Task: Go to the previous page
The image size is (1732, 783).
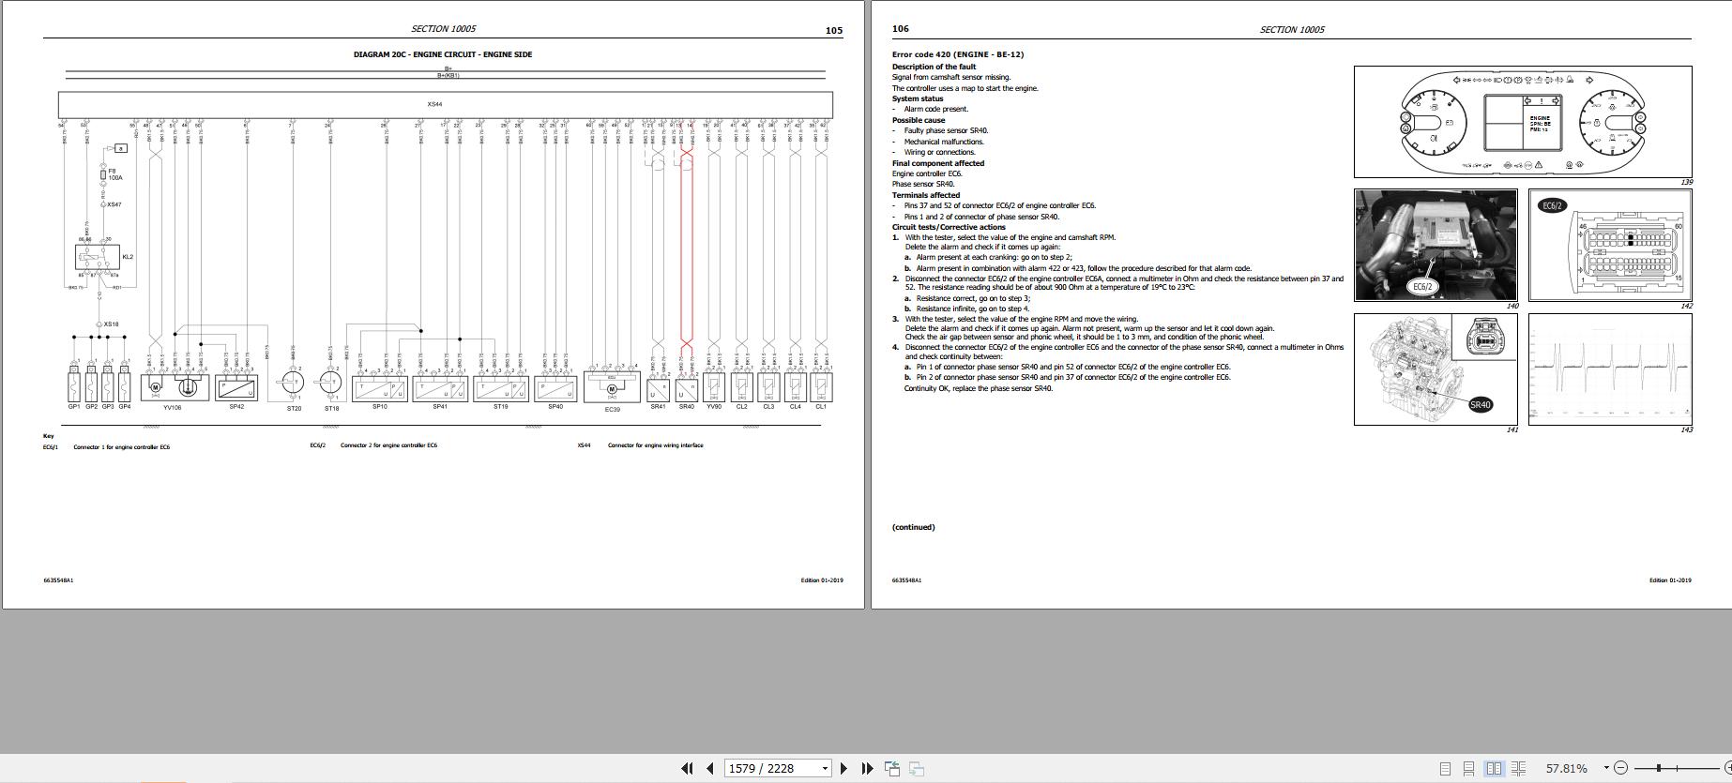Action: tap(709, 768)
